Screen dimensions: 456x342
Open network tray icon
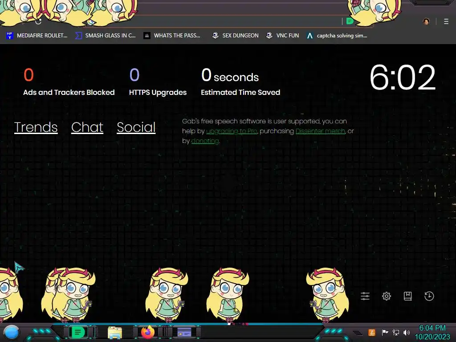click(395, 332)
